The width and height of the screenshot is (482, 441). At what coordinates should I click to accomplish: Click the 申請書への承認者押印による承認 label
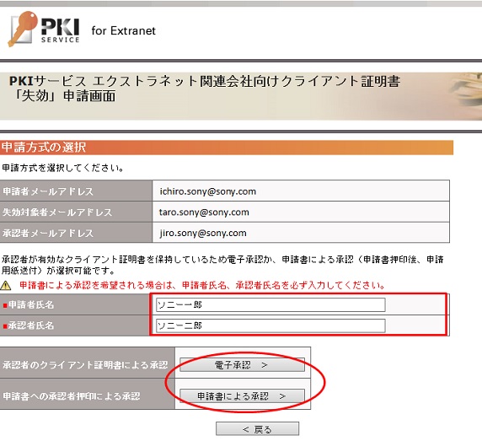click(72, 395)
